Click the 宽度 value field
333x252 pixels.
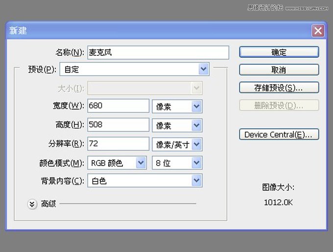[x=118, y=106]
